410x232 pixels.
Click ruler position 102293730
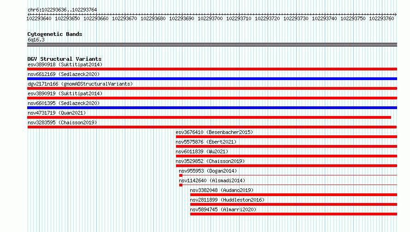pyautogui.click(x=296, y=18)
